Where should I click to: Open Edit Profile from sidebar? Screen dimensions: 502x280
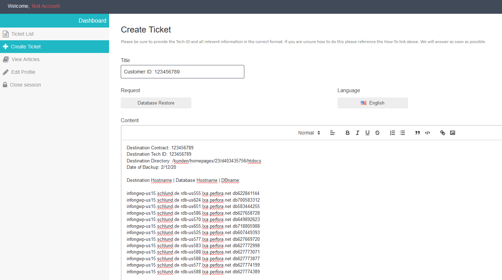(x=23, y=72)
